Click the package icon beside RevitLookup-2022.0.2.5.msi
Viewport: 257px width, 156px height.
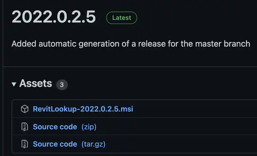coord(25,109)
